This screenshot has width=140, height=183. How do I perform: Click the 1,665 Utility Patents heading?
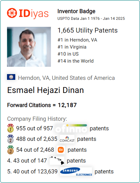87,30
